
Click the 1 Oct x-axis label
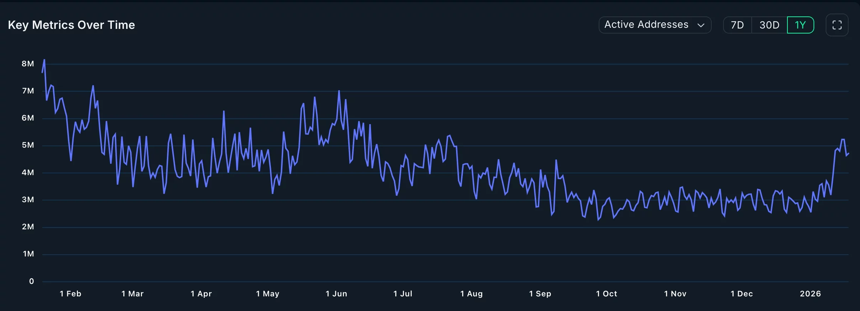(x=607, y=294)
